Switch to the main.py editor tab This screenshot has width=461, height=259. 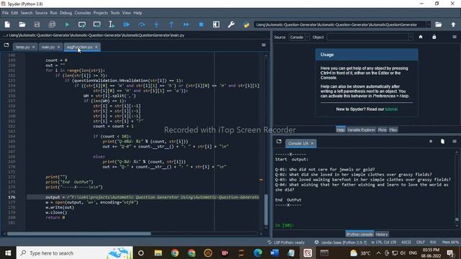coord(48,47)
